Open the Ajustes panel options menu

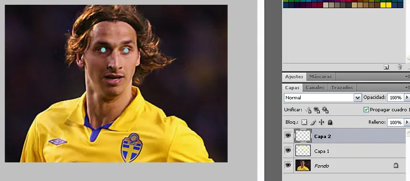408,76
